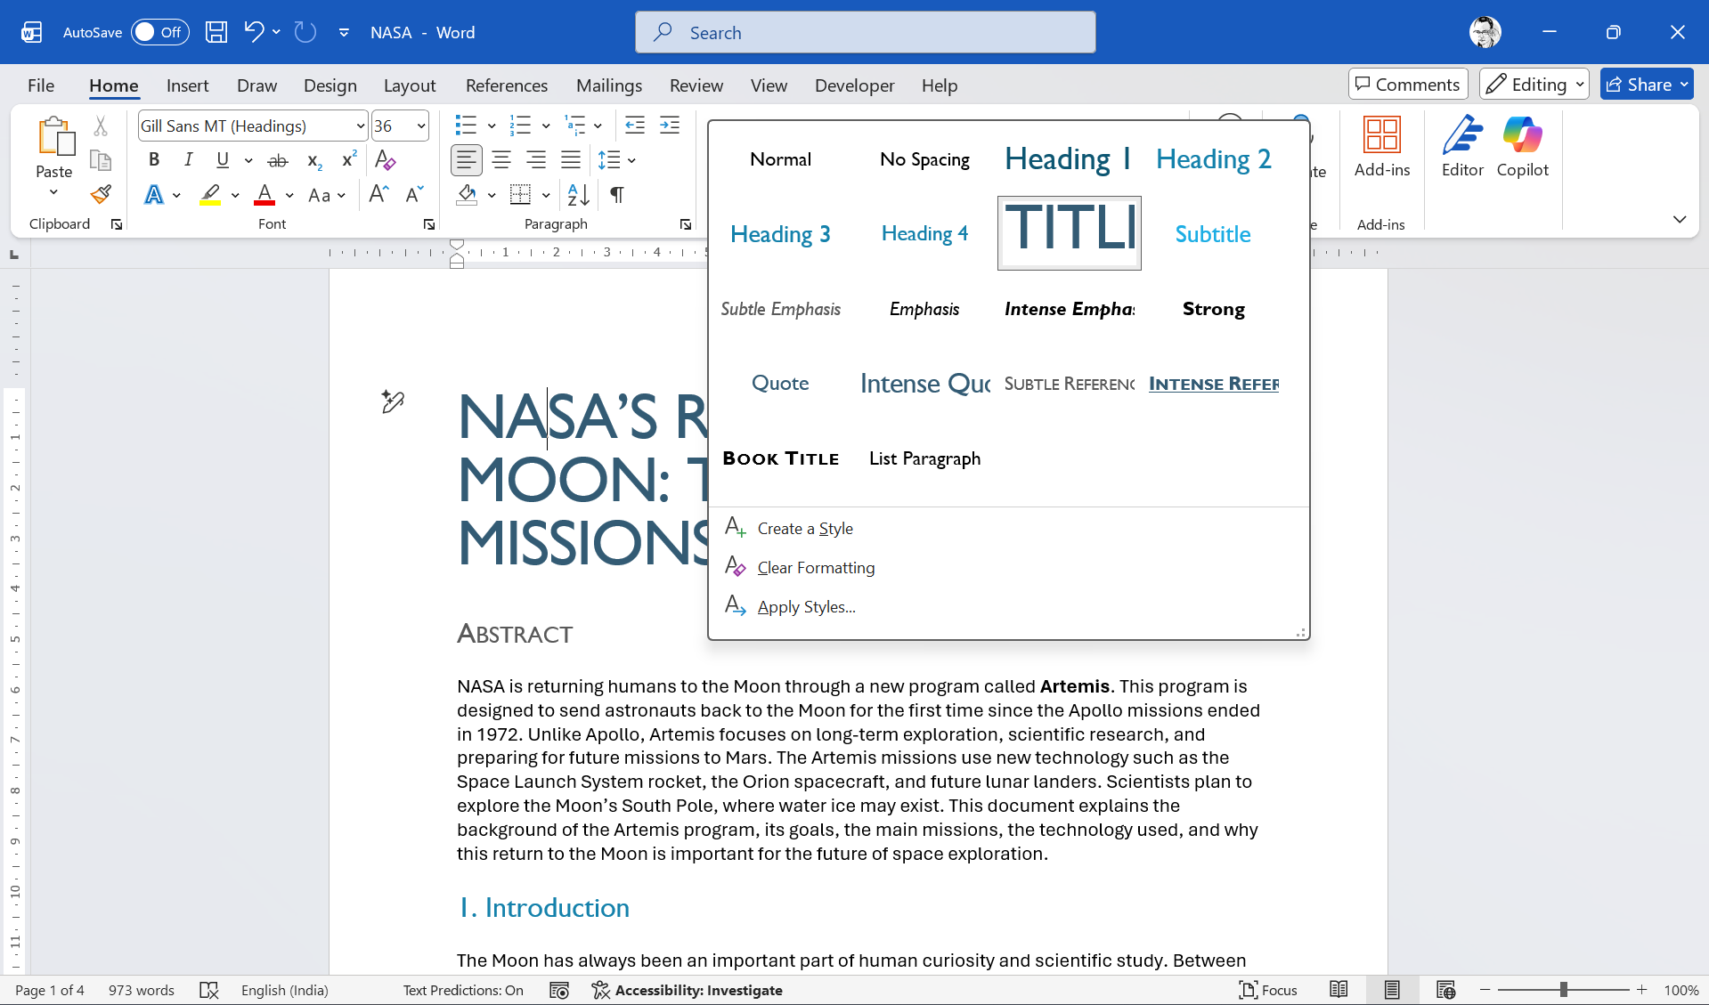Image resolution: width=1709 pixels, height=1005 pixels.
Task: Click Clear Formatting in styles gallery
Action: (x=816, y=568)
